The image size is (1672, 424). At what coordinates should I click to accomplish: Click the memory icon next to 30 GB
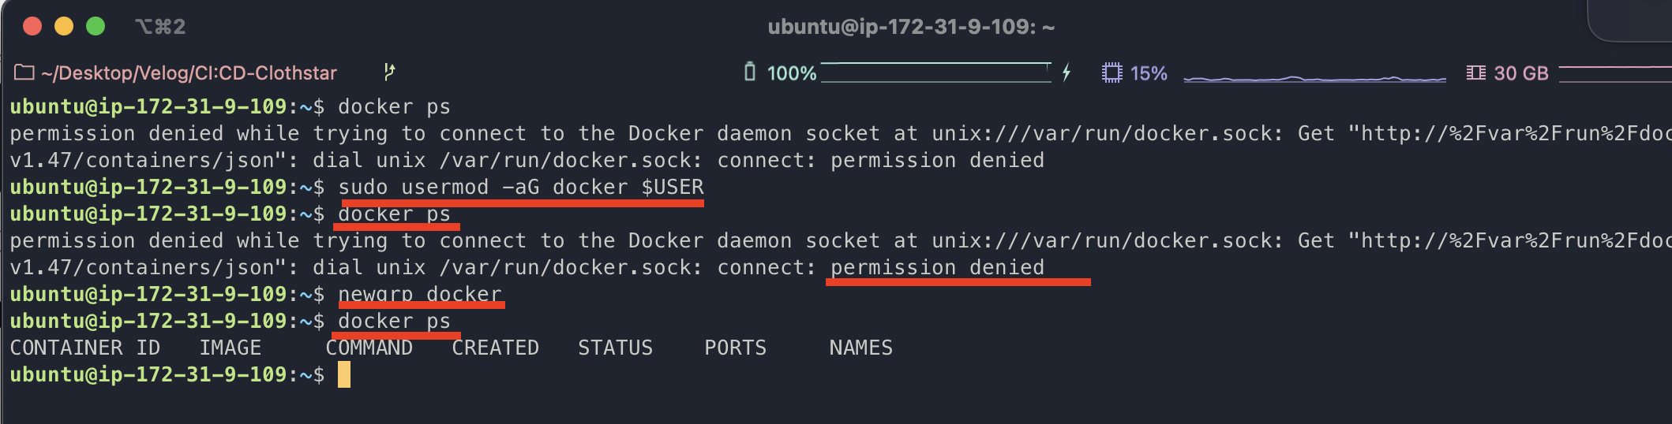(x=1475, y=73)
